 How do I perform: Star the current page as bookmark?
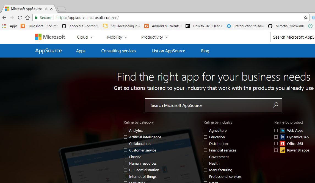click(x=305, y=17)
